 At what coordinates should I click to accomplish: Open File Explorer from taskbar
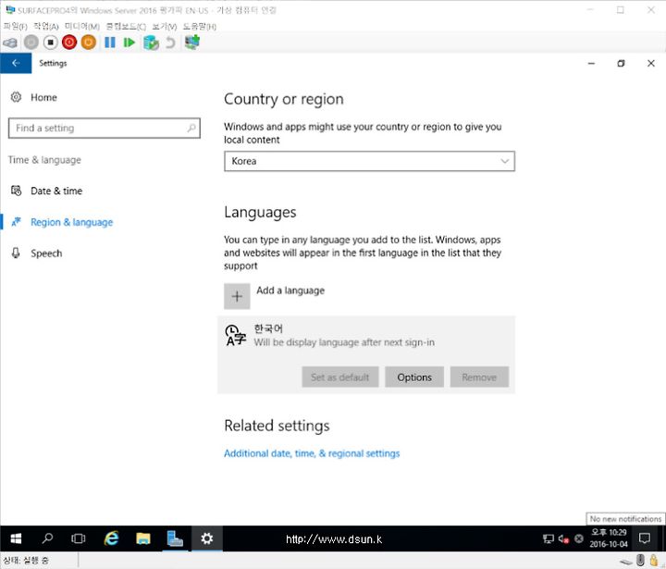[143, 538]
